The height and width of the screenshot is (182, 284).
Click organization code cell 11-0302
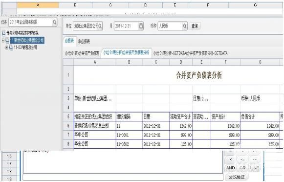click(130, 144)
